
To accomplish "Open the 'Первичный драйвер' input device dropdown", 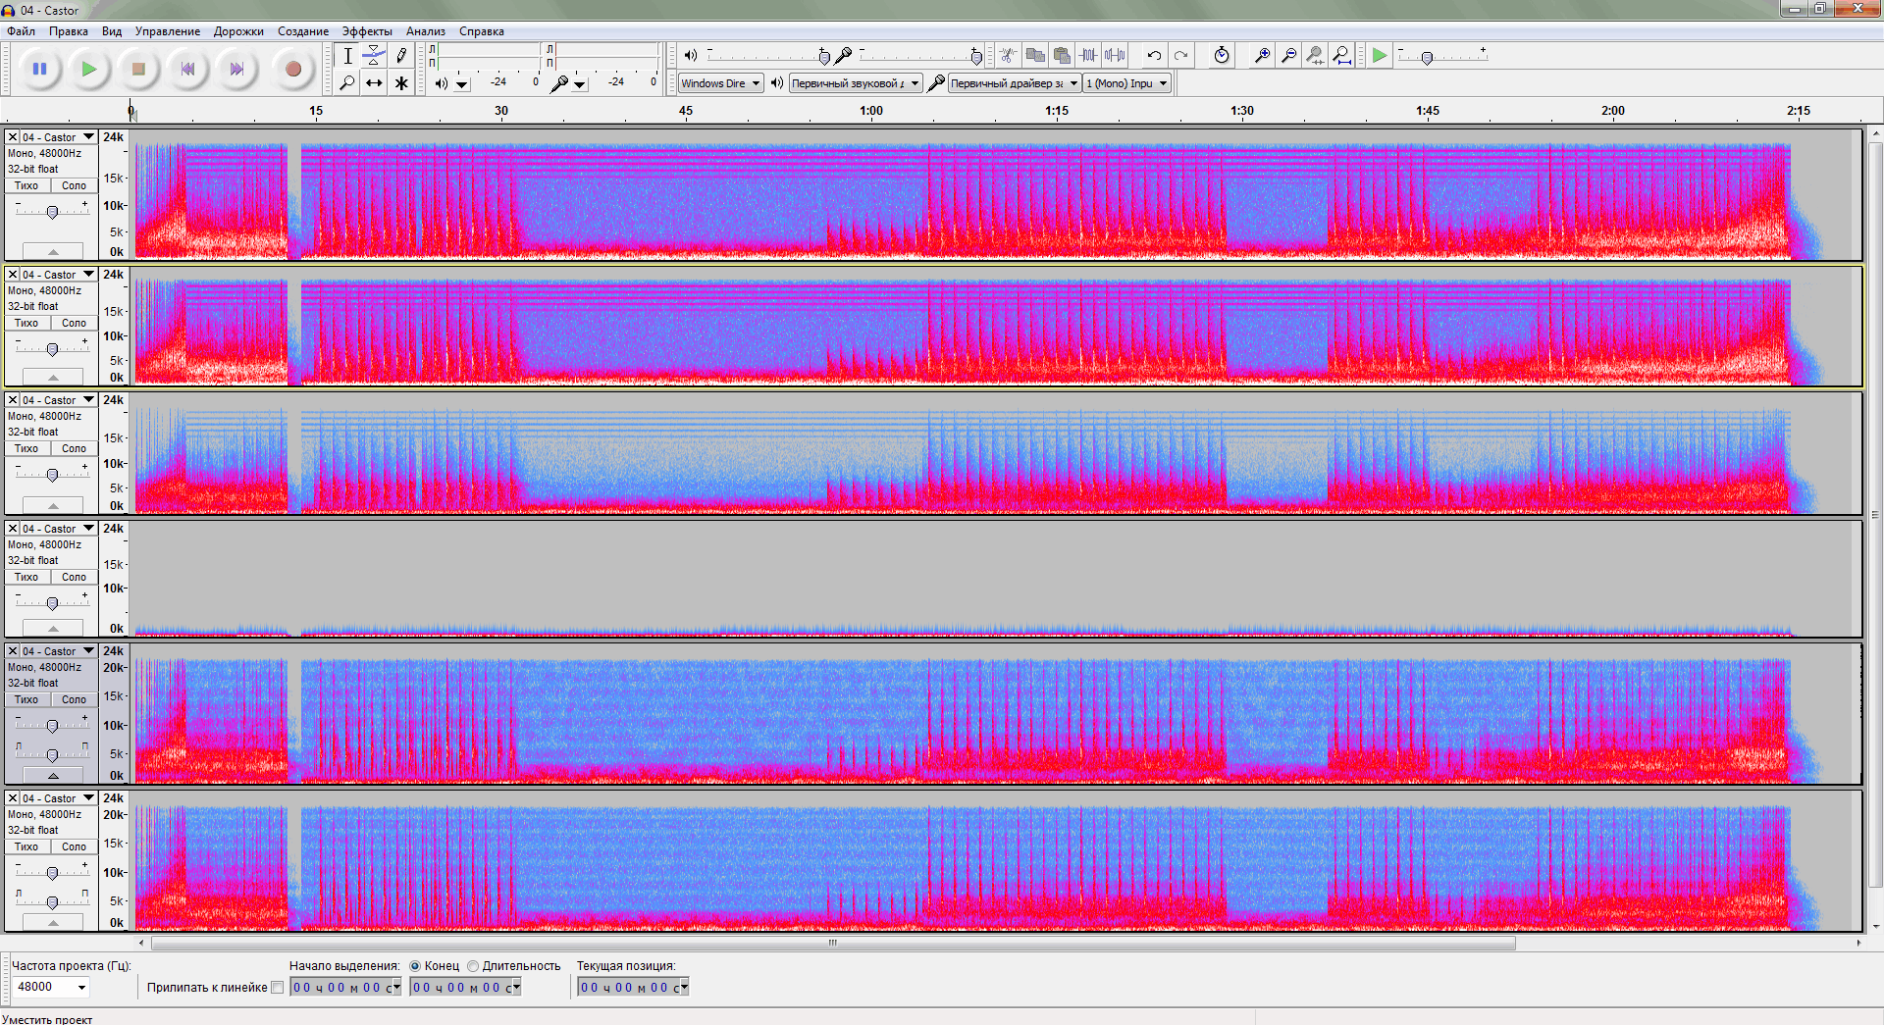I will pos(1015,83).
